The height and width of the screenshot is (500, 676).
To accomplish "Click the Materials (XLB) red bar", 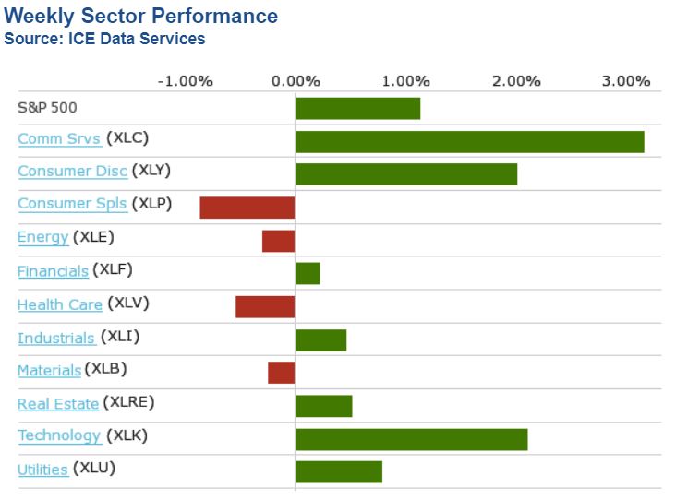I will (x=281, y=373).
